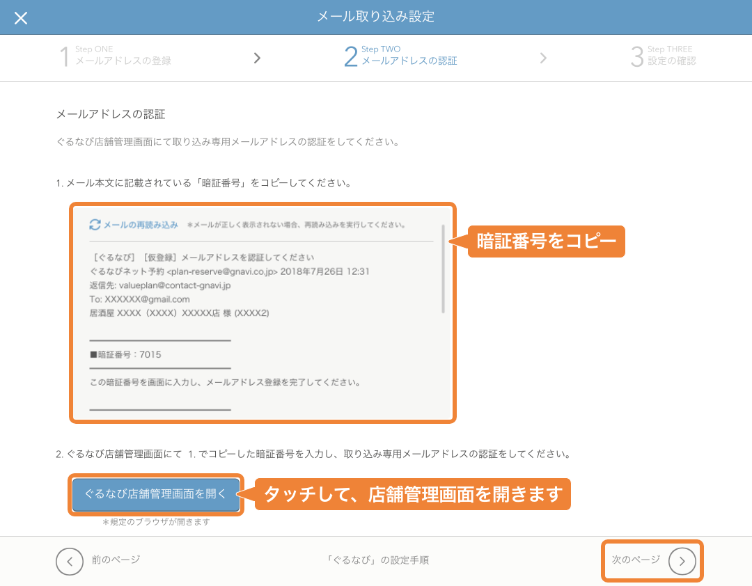Click 返信先 valueplan@contact-gnavi.jp line
752x586 pixels.
click(x=159, y=285)
